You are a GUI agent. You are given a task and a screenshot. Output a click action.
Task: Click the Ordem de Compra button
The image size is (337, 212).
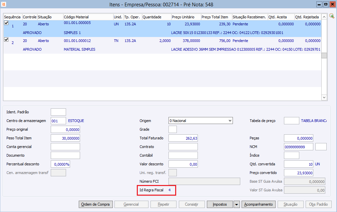[96, 204]
